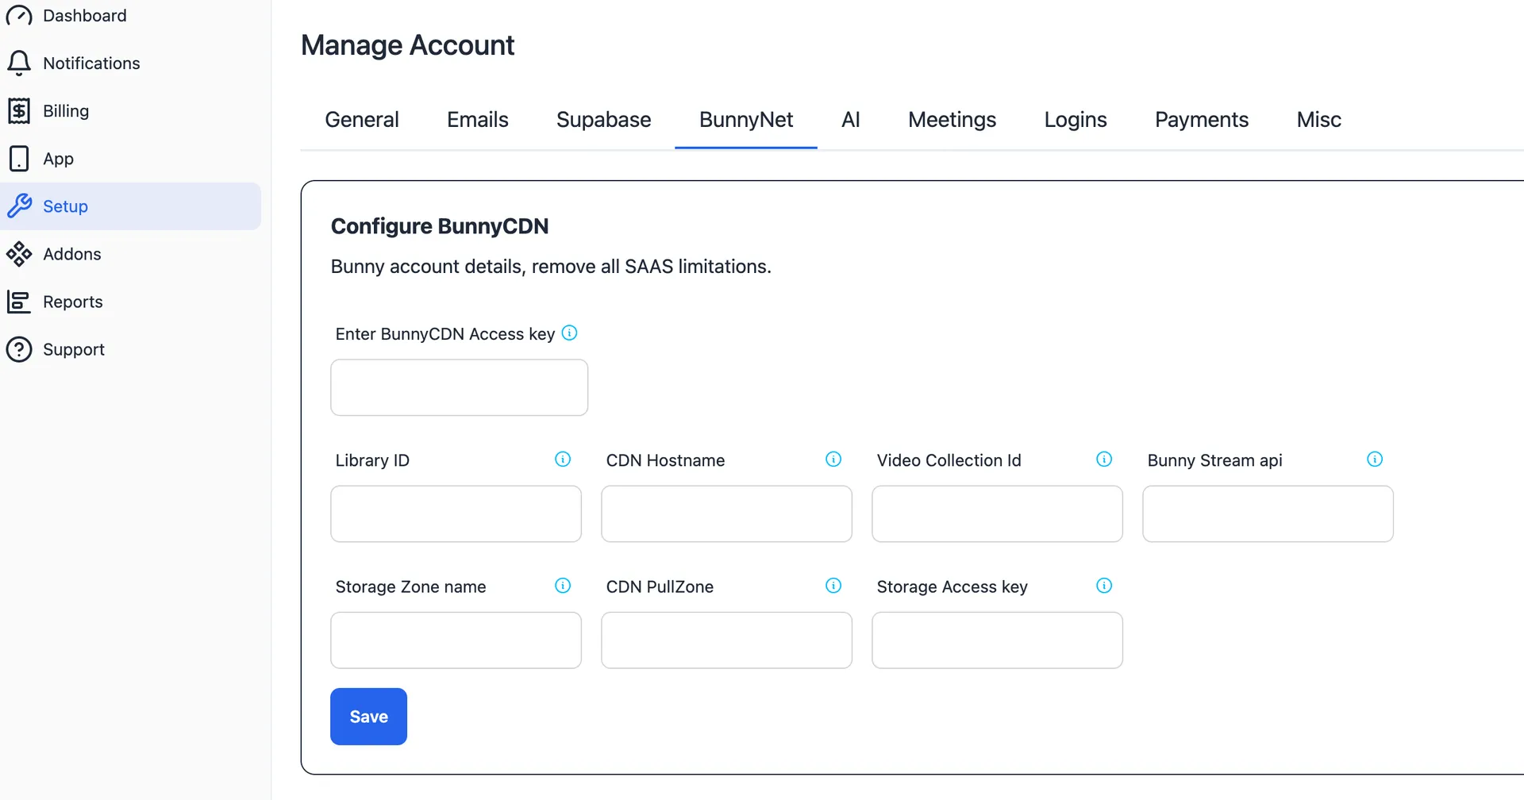Click the Configure BunnyCDN section title
The width and height of the screenshot is (1524, 800).
point(440,226)
